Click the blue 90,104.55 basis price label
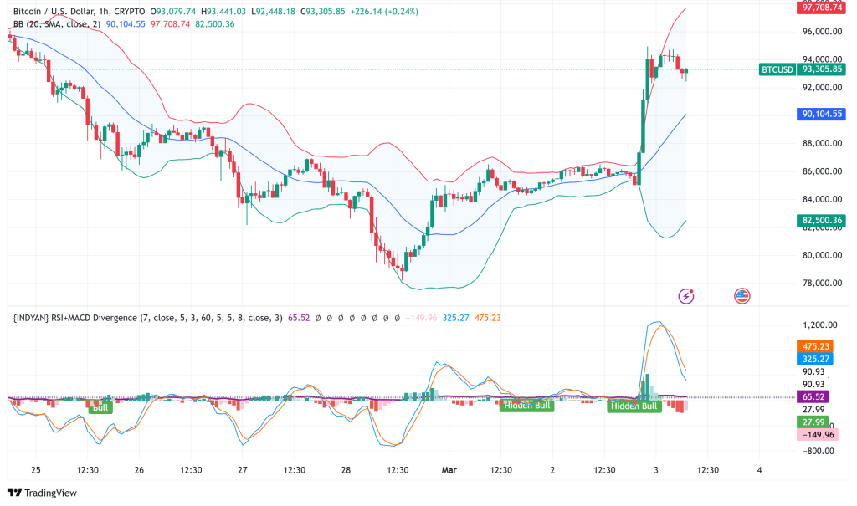This screenshot has height=506, width=857. pyautogui.click(x=822, y=115)
